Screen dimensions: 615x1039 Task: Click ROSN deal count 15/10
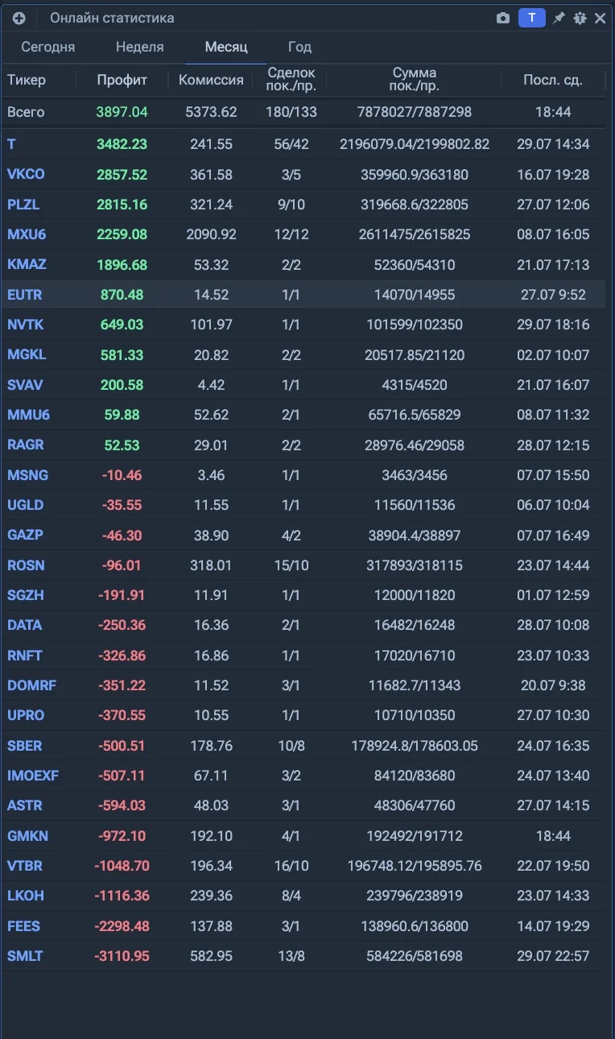tap(291, 565)
